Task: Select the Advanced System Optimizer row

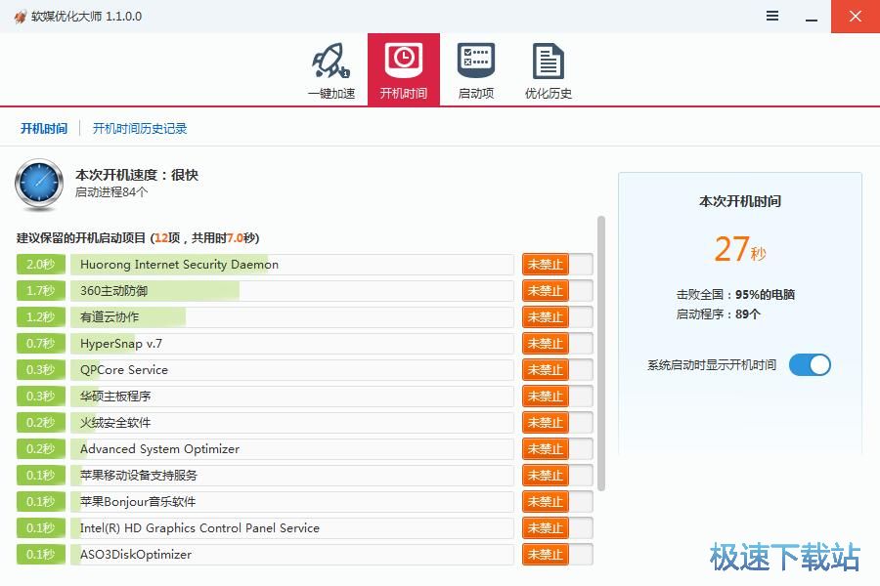Action: 291,448
